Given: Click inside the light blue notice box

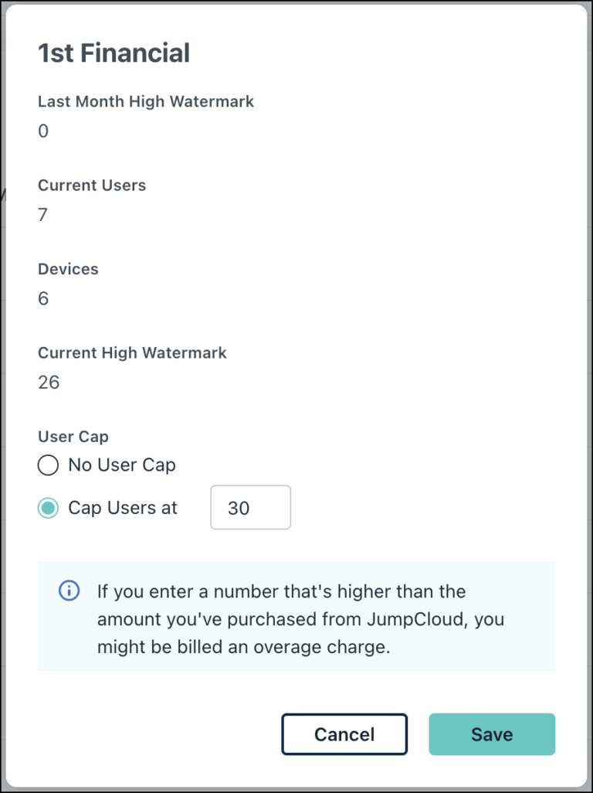Looking at the screenshot, I should tap(296, 618).
